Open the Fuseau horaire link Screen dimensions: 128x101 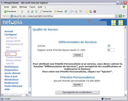(x=14, y=57)
